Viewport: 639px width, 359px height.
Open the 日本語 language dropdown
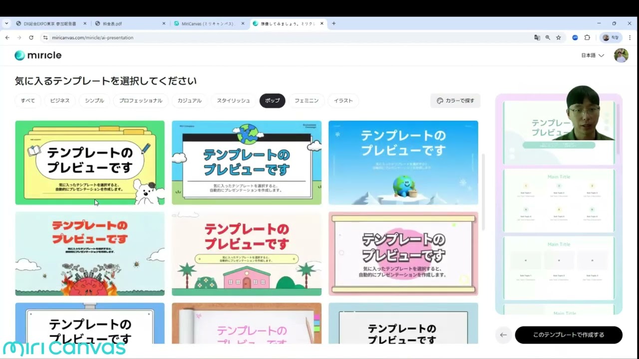point(593,55)
